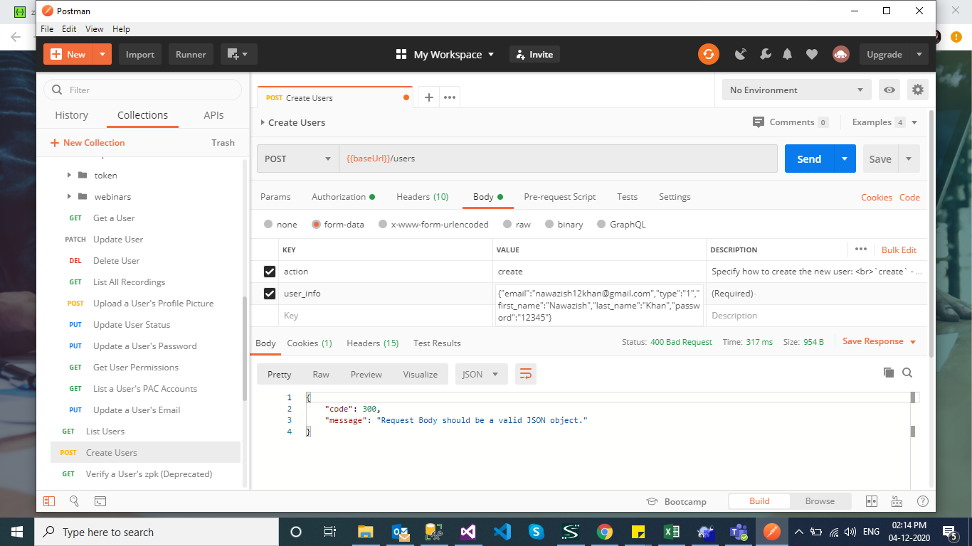Open the user avatar menu

click(840, 54)
